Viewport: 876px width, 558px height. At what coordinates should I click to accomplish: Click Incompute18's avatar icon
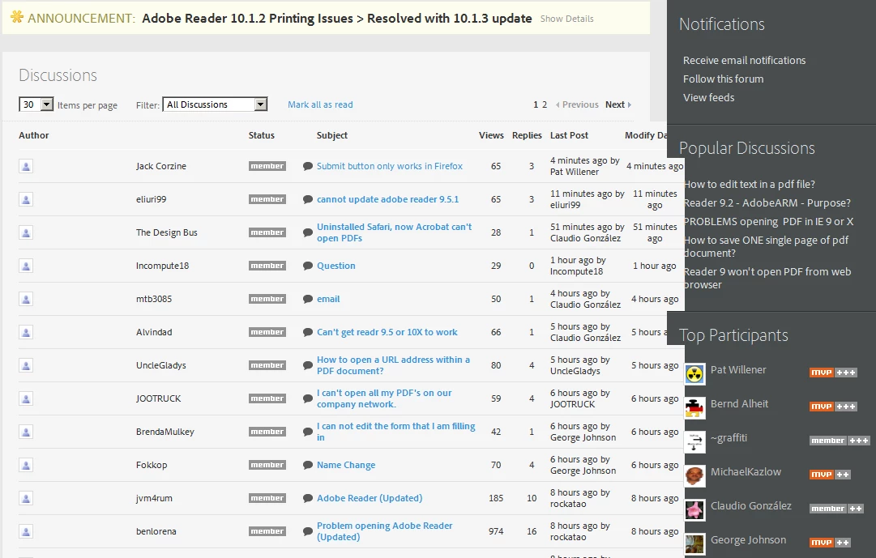26,266
